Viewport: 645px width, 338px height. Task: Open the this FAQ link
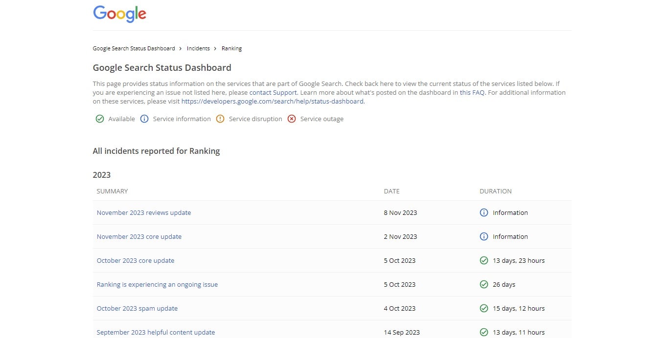(x=472, y=92)
